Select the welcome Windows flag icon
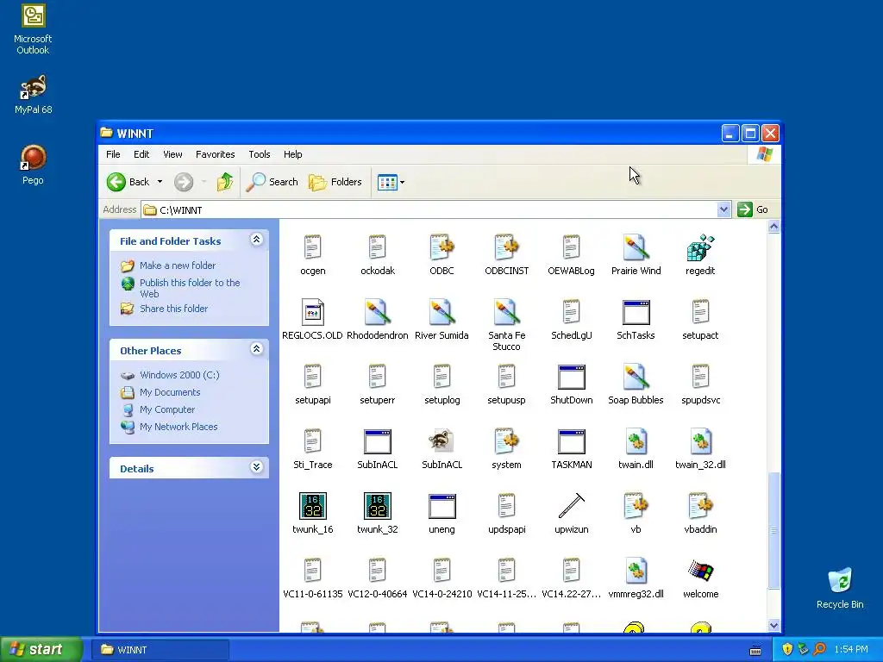The image size is (883, 662). coord(700,571)
